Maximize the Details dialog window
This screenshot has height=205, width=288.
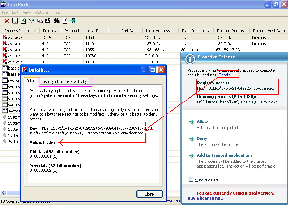[153, 70]
